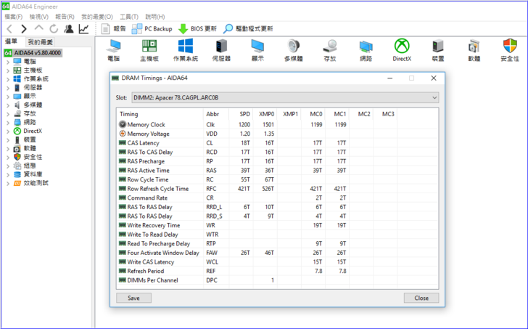Select the Memory Clock row in timings list

coord(146,125)
